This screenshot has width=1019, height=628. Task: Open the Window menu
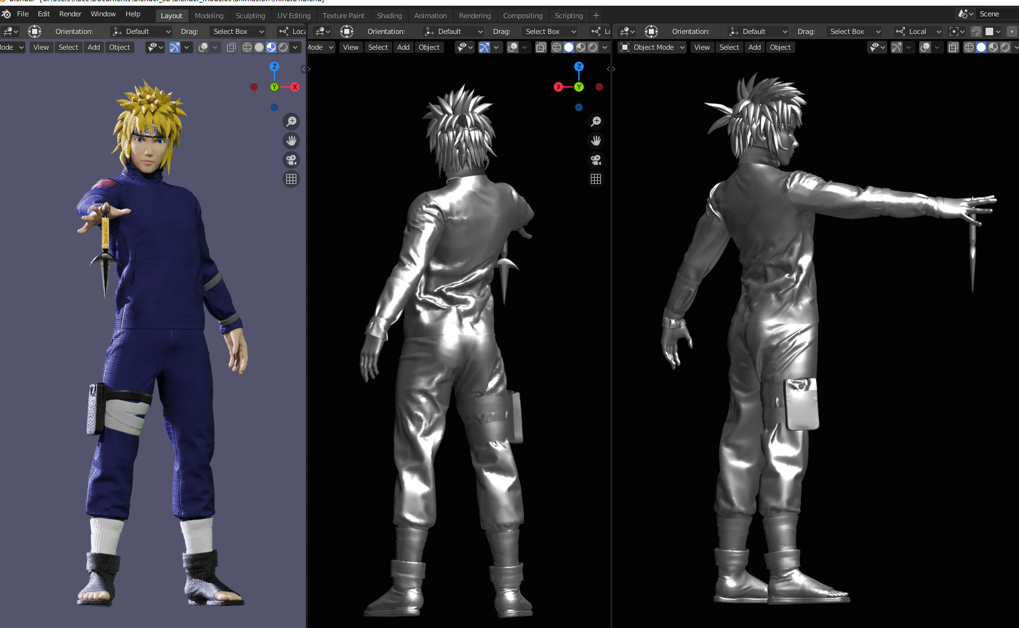(x=103, y=14)
